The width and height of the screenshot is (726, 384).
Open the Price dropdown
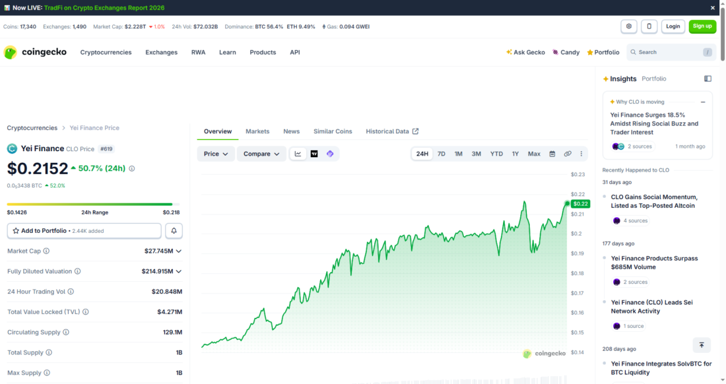point(216,154)
